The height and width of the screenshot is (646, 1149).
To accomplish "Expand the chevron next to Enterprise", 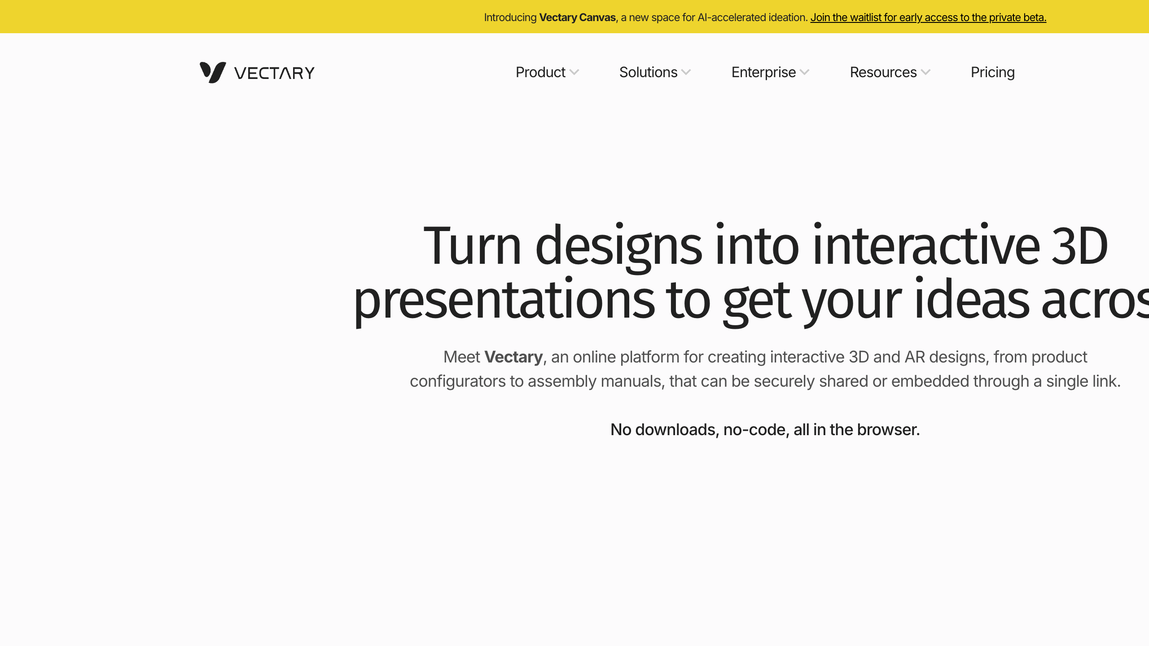I will point(804,72).
